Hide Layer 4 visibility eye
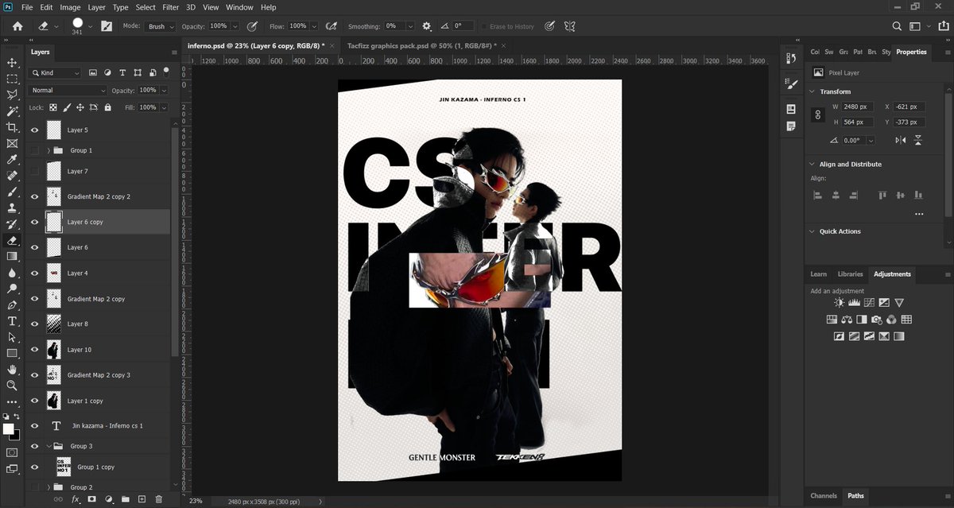 tap(34, 273)
